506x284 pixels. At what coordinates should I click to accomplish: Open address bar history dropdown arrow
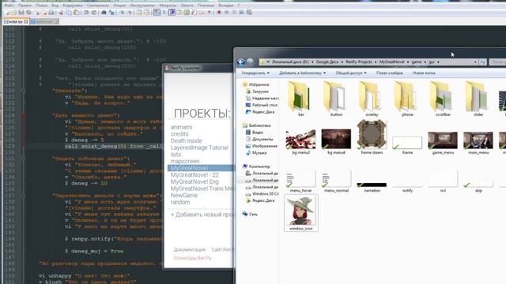coord(475,62)
